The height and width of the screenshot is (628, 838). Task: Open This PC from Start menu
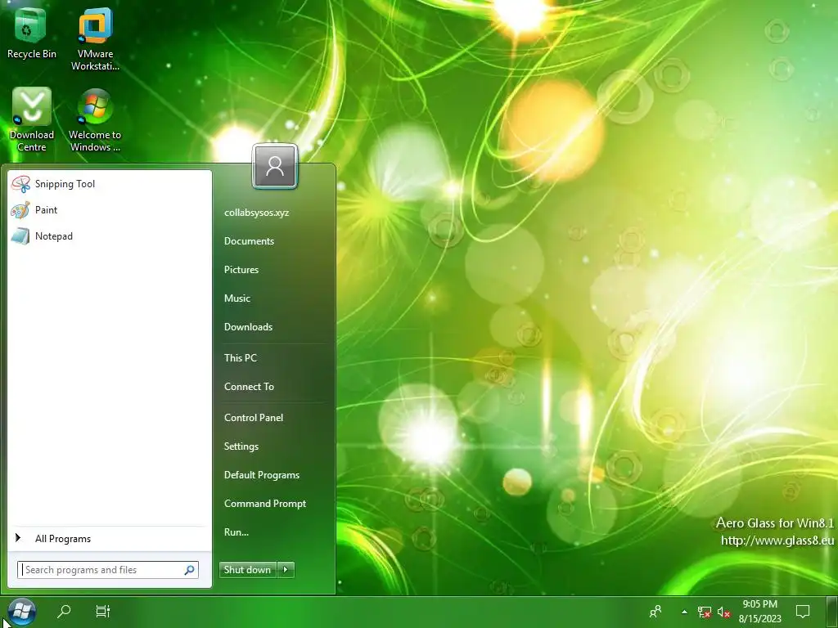241,358
